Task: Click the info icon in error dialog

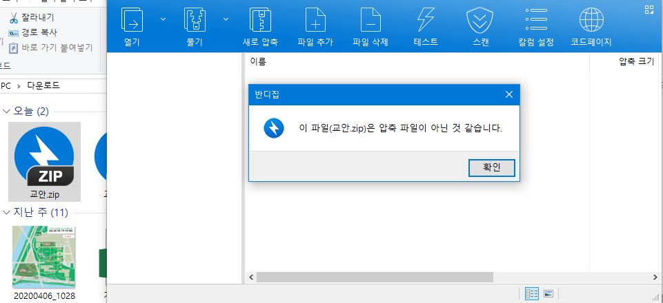Action: (274, 128)
